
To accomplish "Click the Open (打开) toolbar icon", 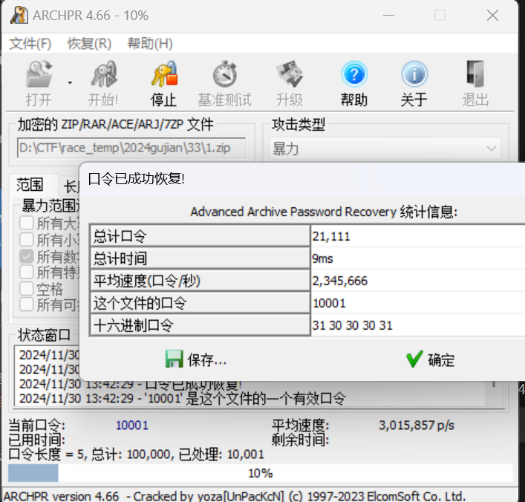I will (39, 74).
